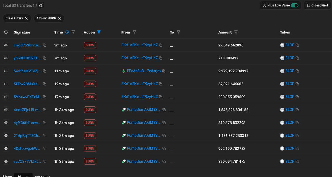Screen dimensions: 332x177
Task: Open signature 4xekZEjxLBLm link
Action: (27, 110)
